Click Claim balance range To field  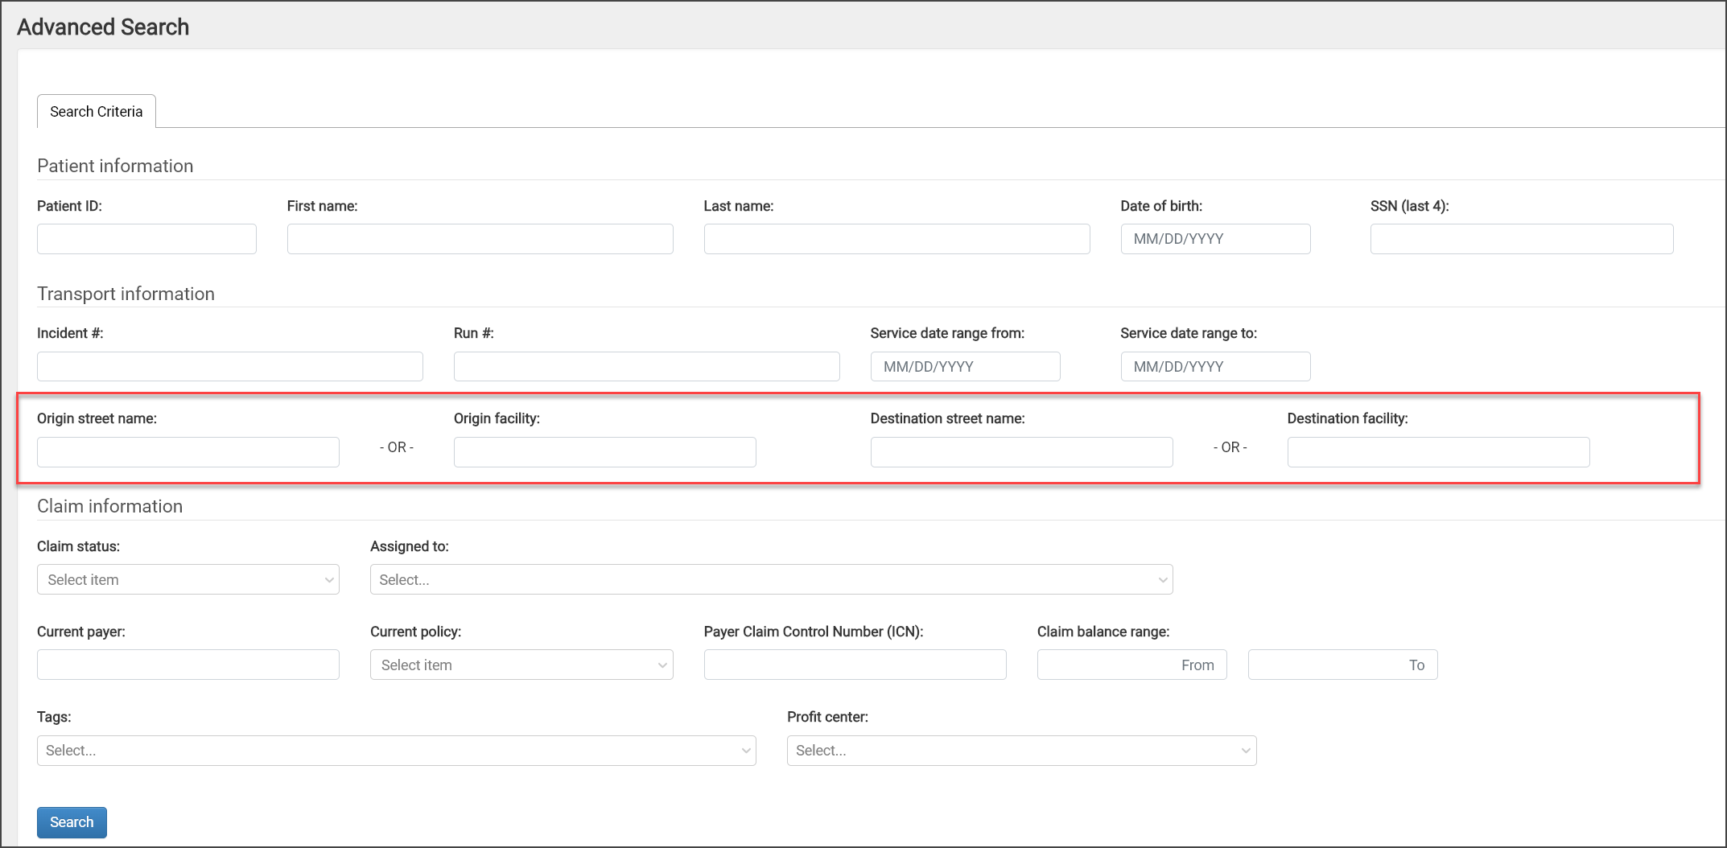point(1342,665)
